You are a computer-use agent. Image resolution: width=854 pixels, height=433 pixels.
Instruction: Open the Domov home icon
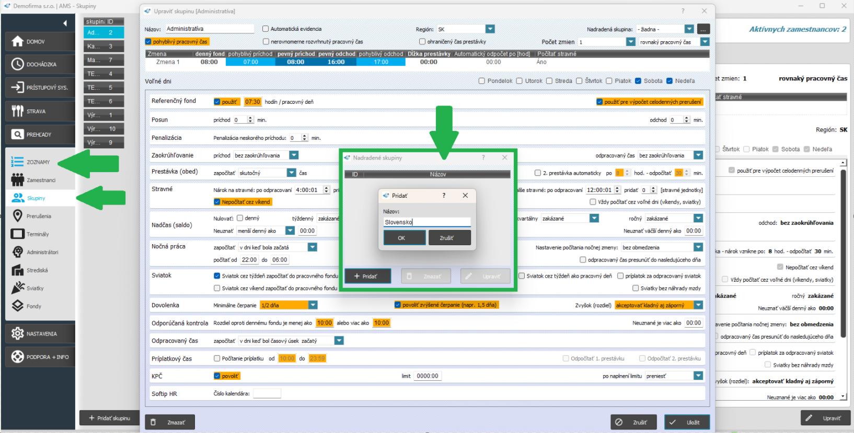coord(18,42)
